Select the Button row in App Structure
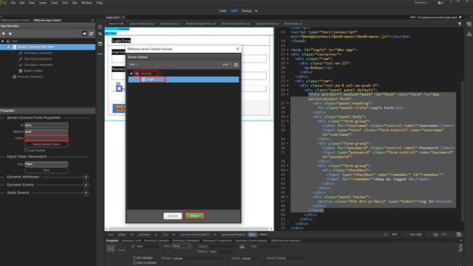Screen dimensions: 473x266 [33, 71]
